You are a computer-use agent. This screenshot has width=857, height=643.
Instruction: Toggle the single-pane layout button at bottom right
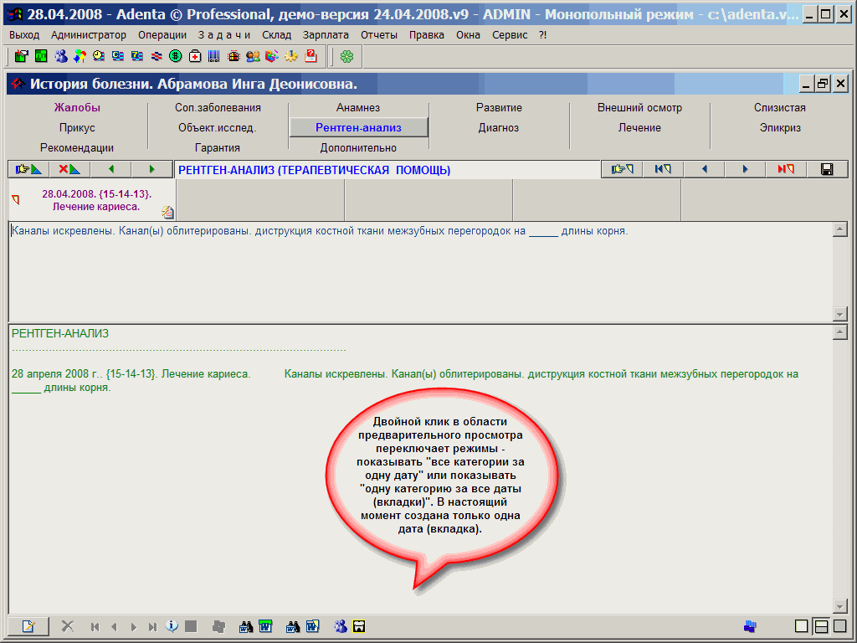802,625
